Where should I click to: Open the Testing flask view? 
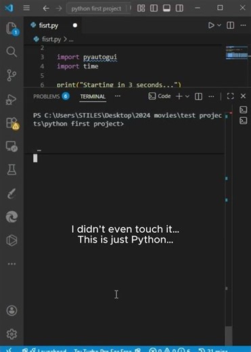(12, 170)
